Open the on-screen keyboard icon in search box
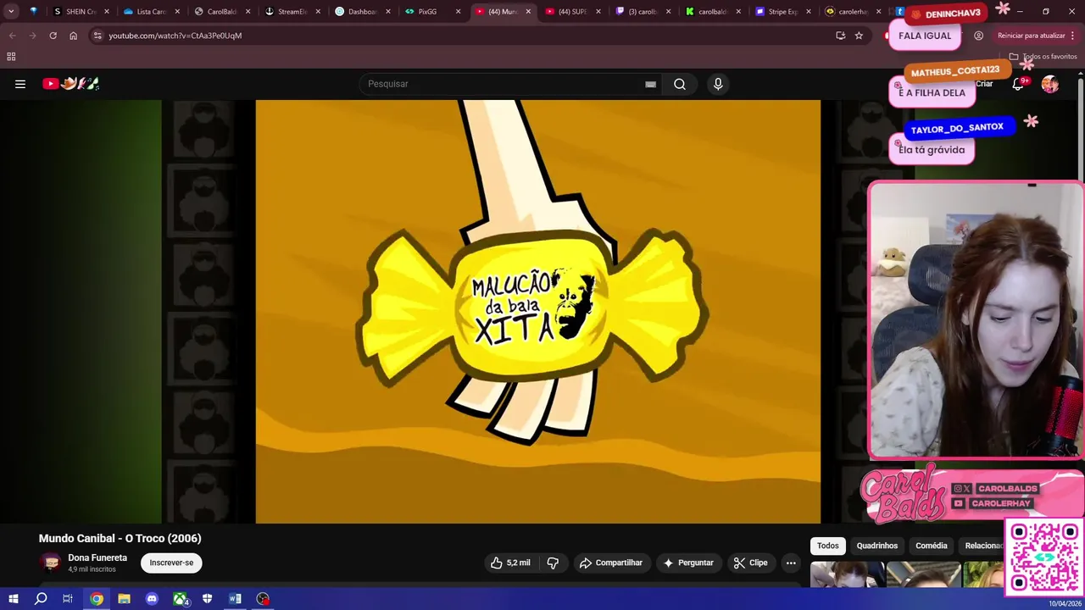The image size is (1085, 610). point(650,84)
